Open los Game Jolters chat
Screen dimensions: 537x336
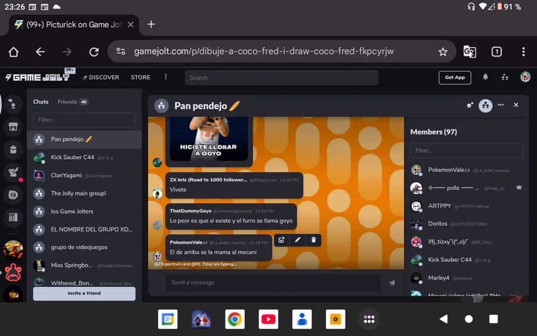tap(84, 211)
